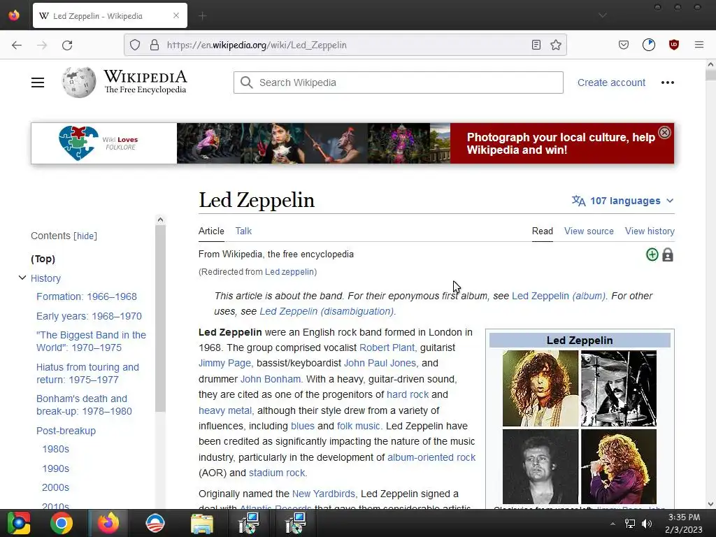Close the Led Zeppelin Wikipedia tab
This screenshot has height=537, width=716.
(x=176, y=15)
